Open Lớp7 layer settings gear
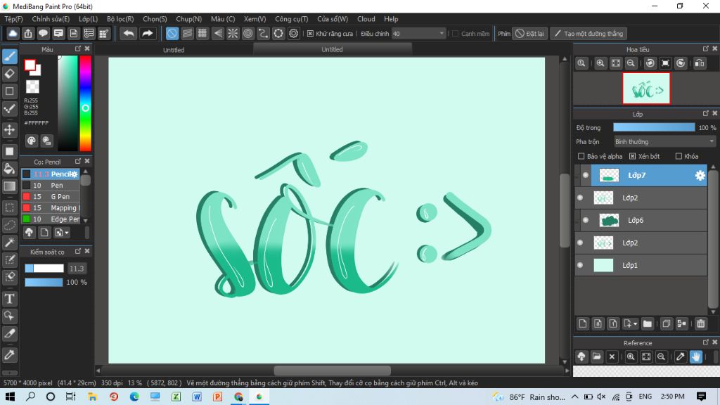 point(700,175)
